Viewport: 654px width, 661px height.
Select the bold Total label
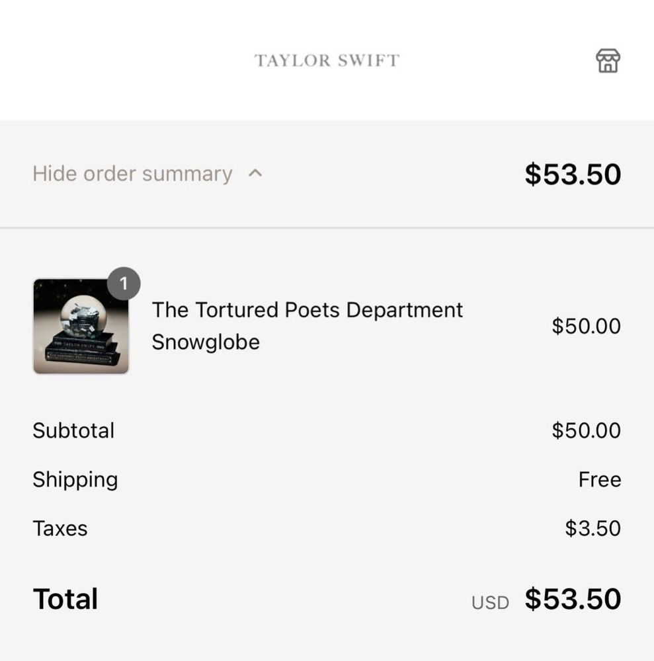point(65,599)
